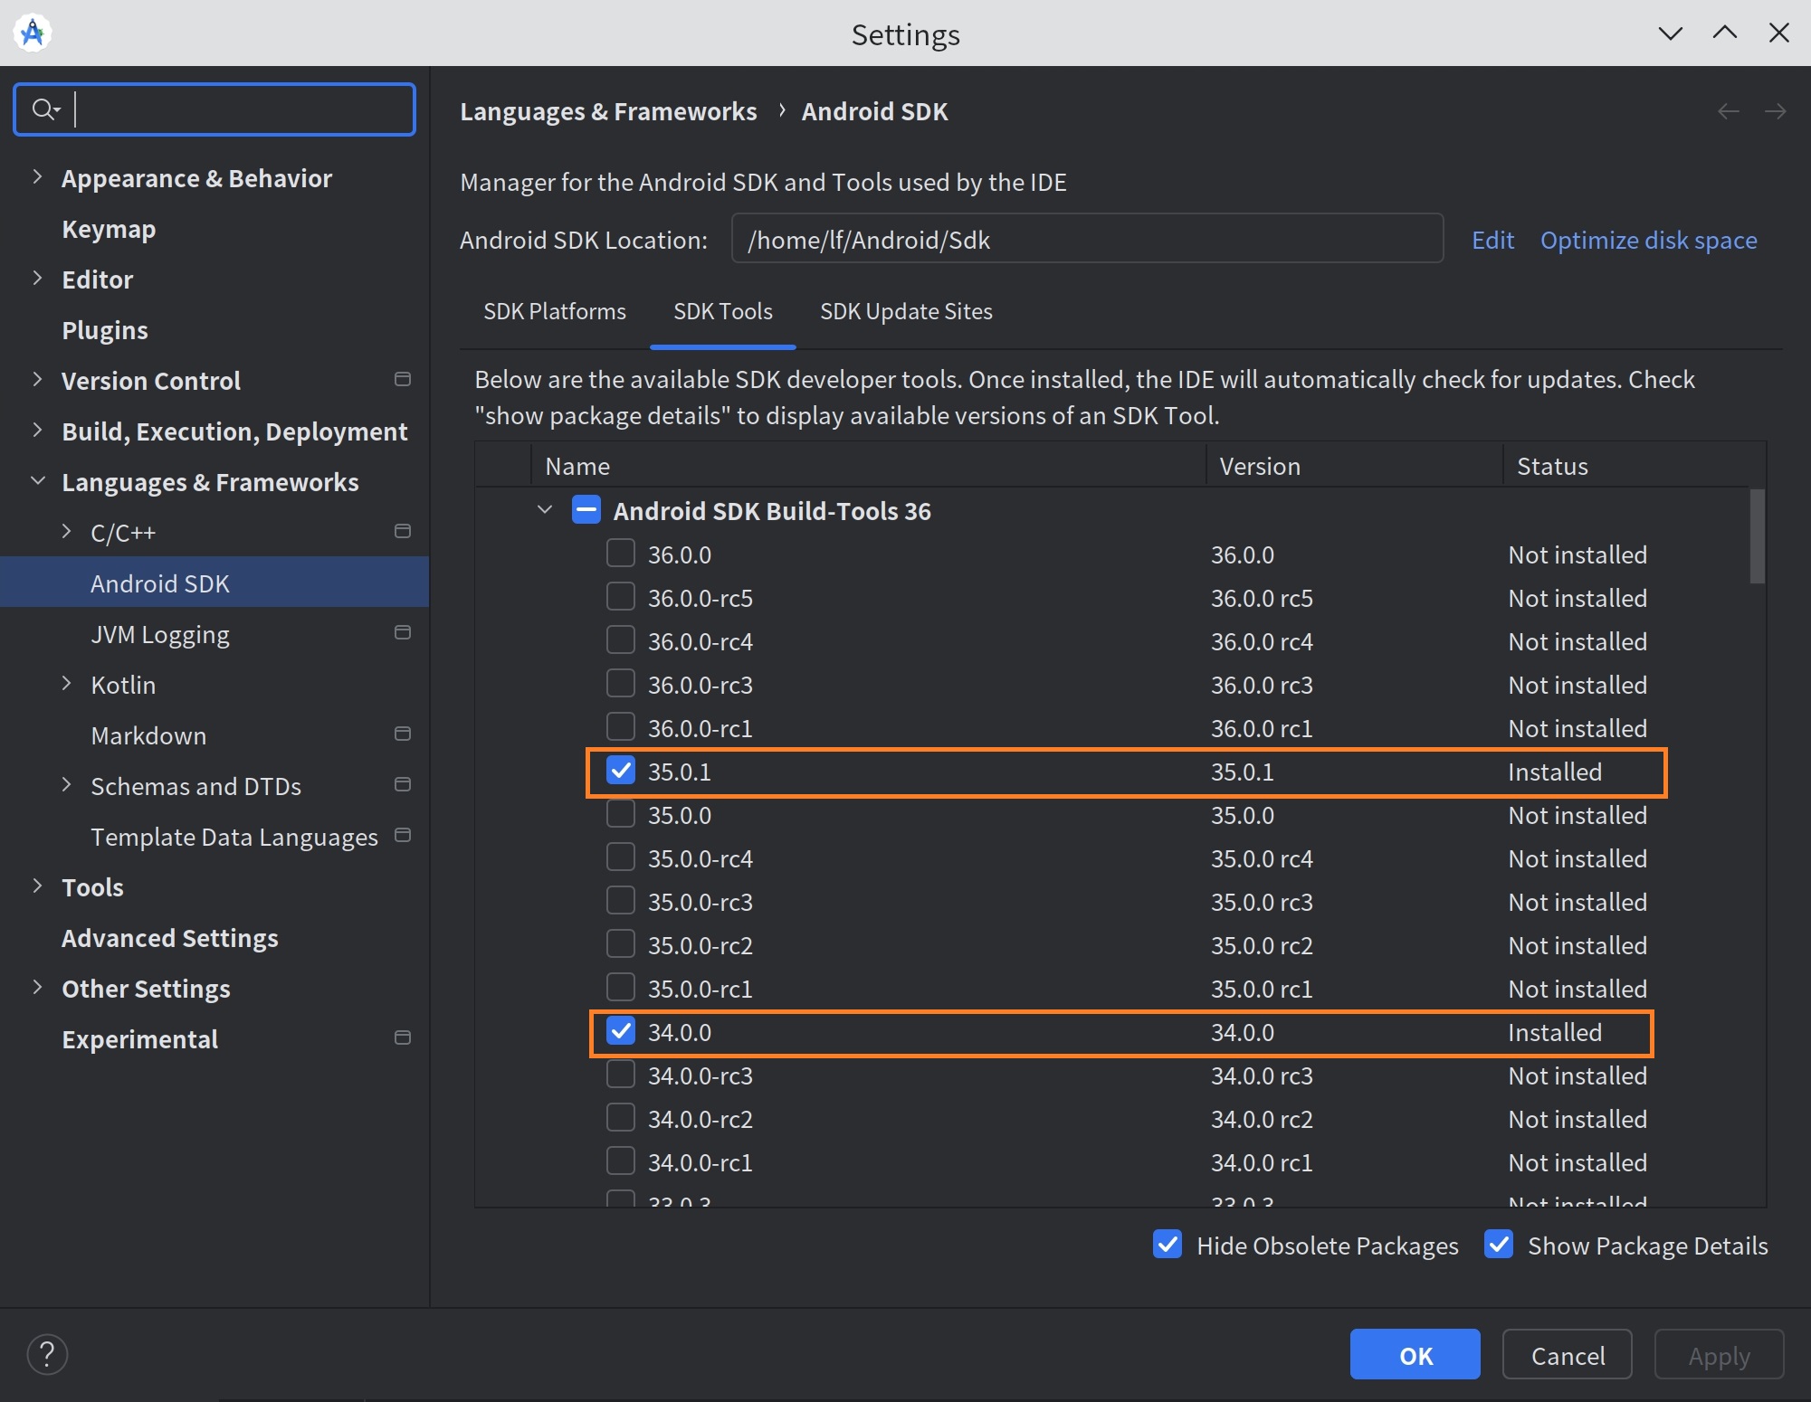The image size is (1811, 1402).
Task: Click the Android Studio logo in the title bar
Action: click(x=33, y=33)
